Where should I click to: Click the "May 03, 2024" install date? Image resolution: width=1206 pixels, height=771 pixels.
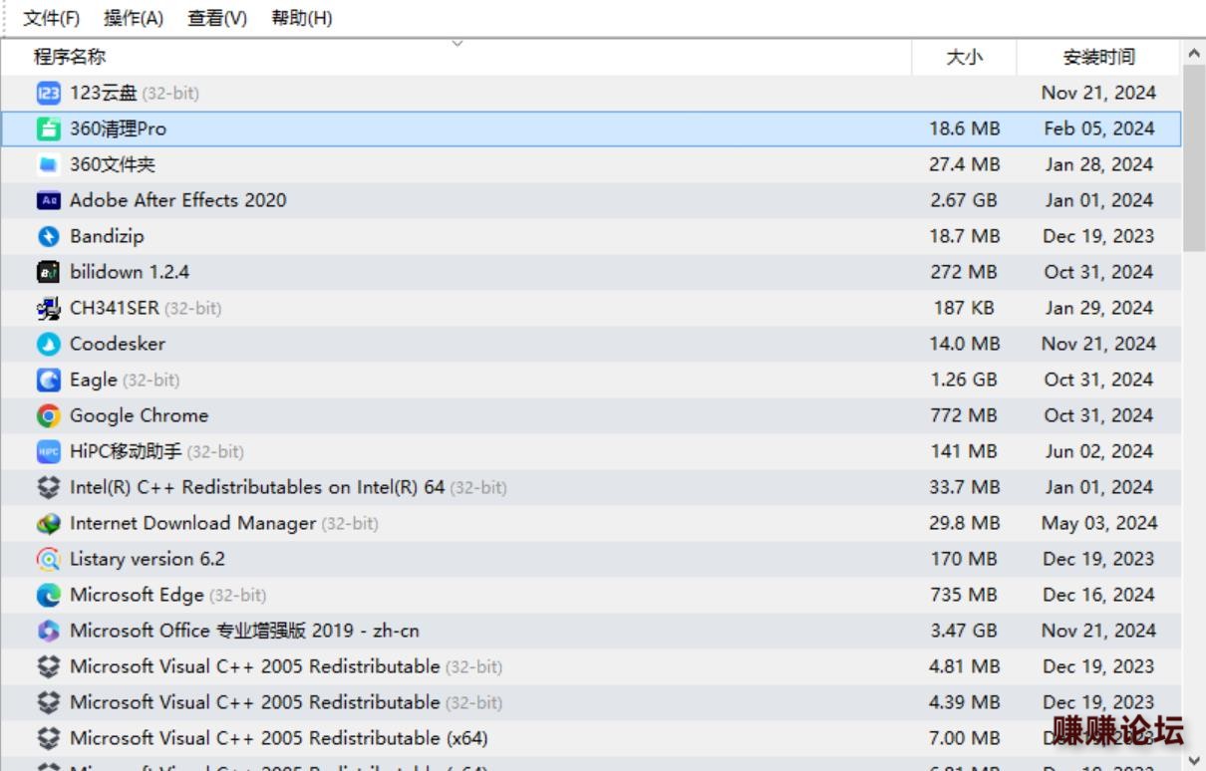click(x=1099, y=523)
